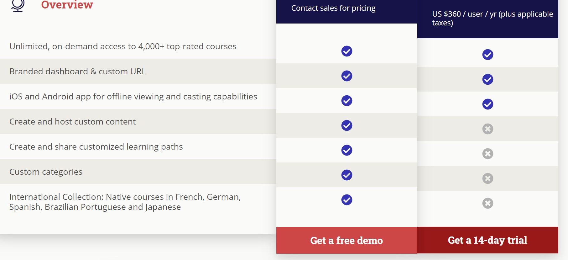
Task: Start with Get a 14-day trial button
Action: [487, 240]
